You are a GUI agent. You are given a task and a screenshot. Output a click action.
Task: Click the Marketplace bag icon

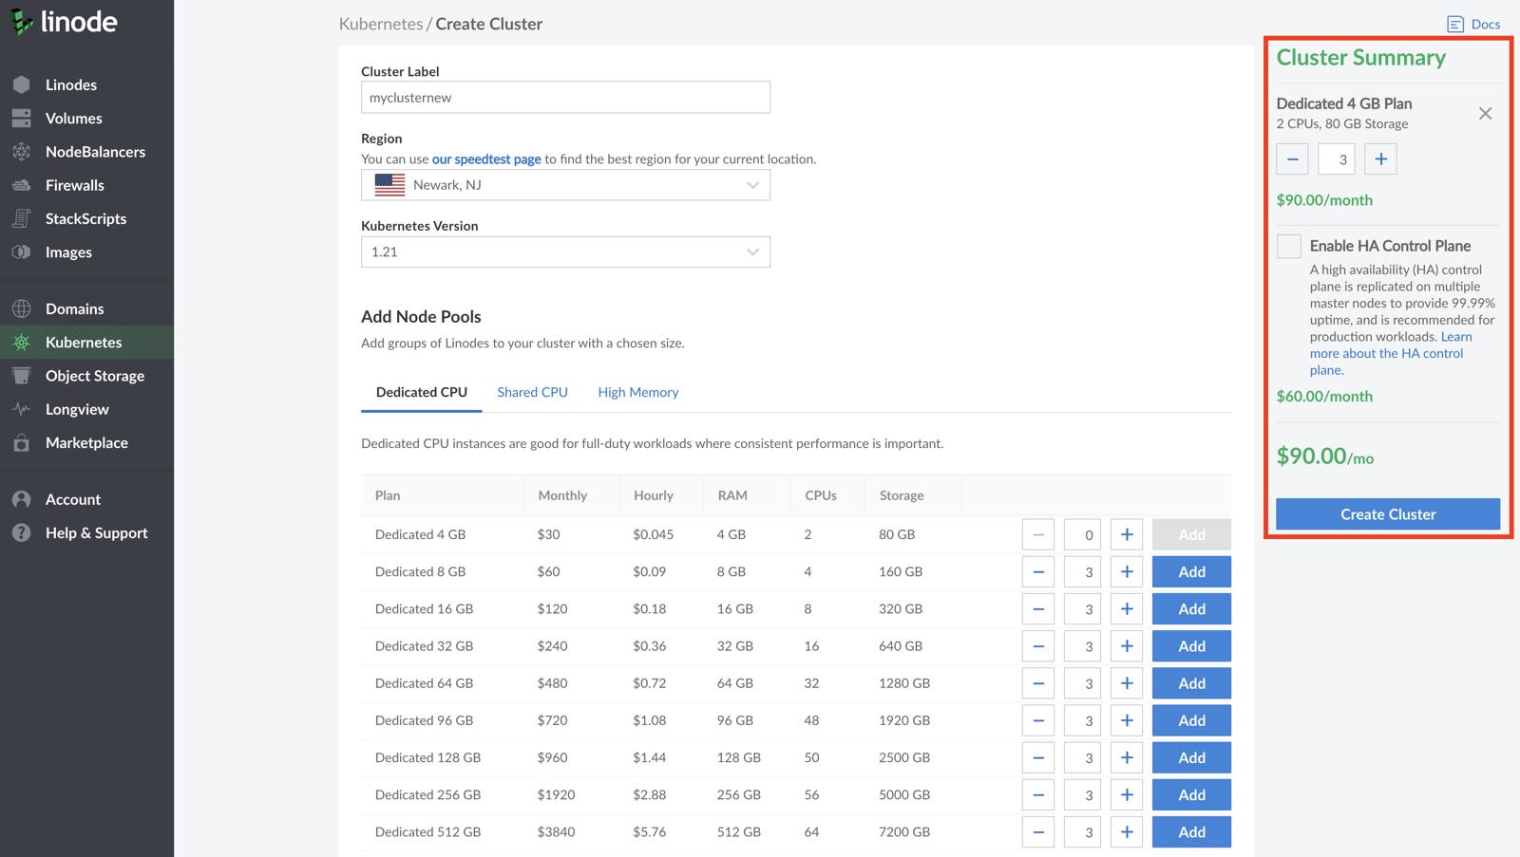click(21, 443)
